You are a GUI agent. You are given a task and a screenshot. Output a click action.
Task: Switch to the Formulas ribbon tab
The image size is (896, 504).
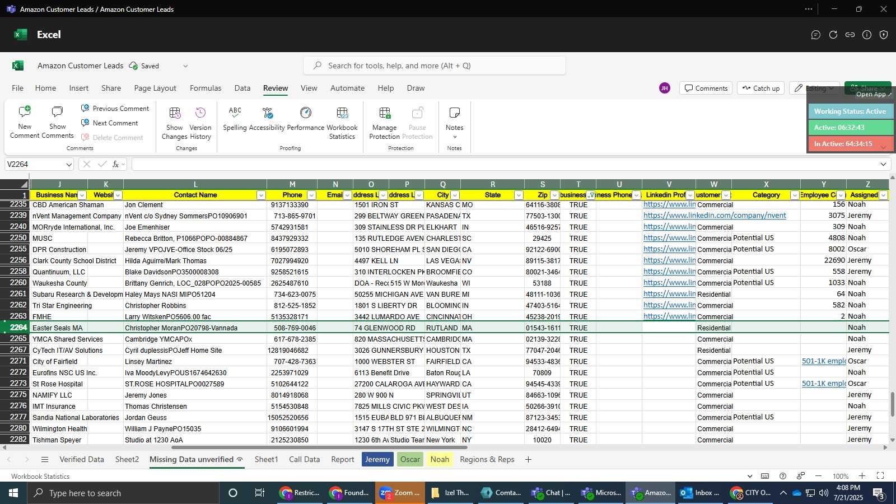click(206, 88)
